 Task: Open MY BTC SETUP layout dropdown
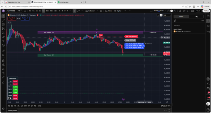point(166,11)
